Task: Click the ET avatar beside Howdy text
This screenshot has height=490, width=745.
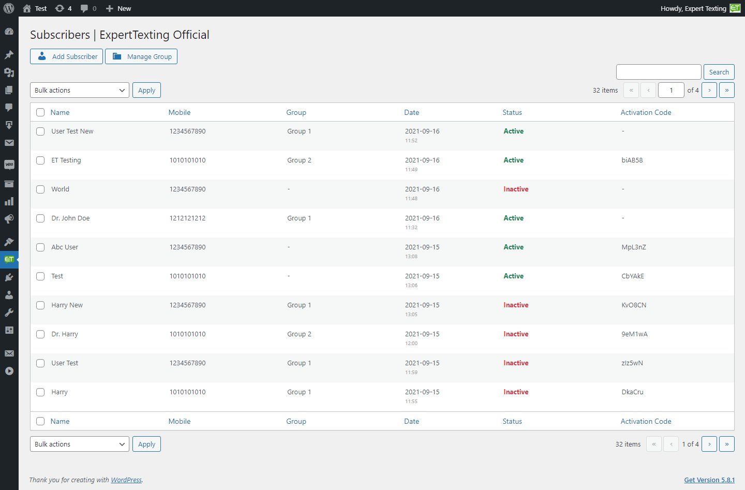Action: [735, 8]
